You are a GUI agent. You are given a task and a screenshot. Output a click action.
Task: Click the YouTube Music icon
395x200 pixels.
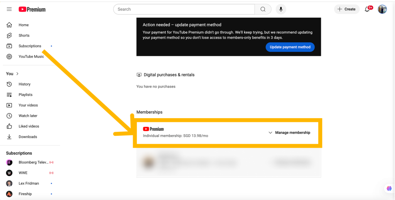coord(9,57)
